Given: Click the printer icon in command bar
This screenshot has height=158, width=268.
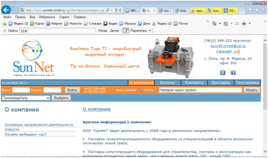Looking at the screenshot, I should coord(244,24).
